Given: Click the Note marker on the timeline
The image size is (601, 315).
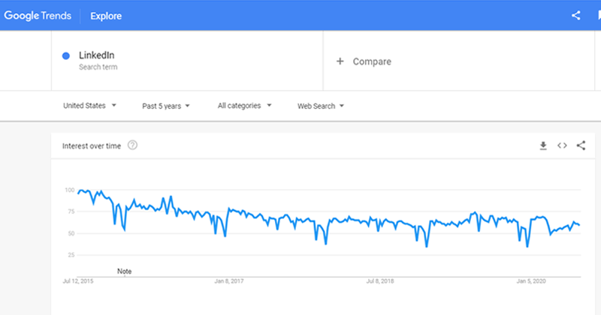Looking at the screenshot, I should [x=124, y=271].
